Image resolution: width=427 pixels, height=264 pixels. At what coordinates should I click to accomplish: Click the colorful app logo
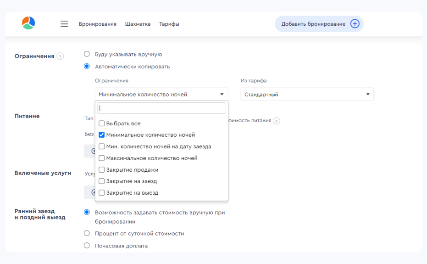(28, 23)
